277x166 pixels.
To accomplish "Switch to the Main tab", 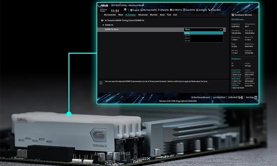I will coord(121,15).
